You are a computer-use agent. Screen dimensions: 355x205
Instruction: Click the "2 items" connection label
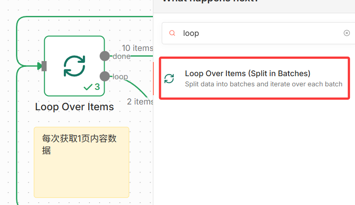tap(140, 101)
